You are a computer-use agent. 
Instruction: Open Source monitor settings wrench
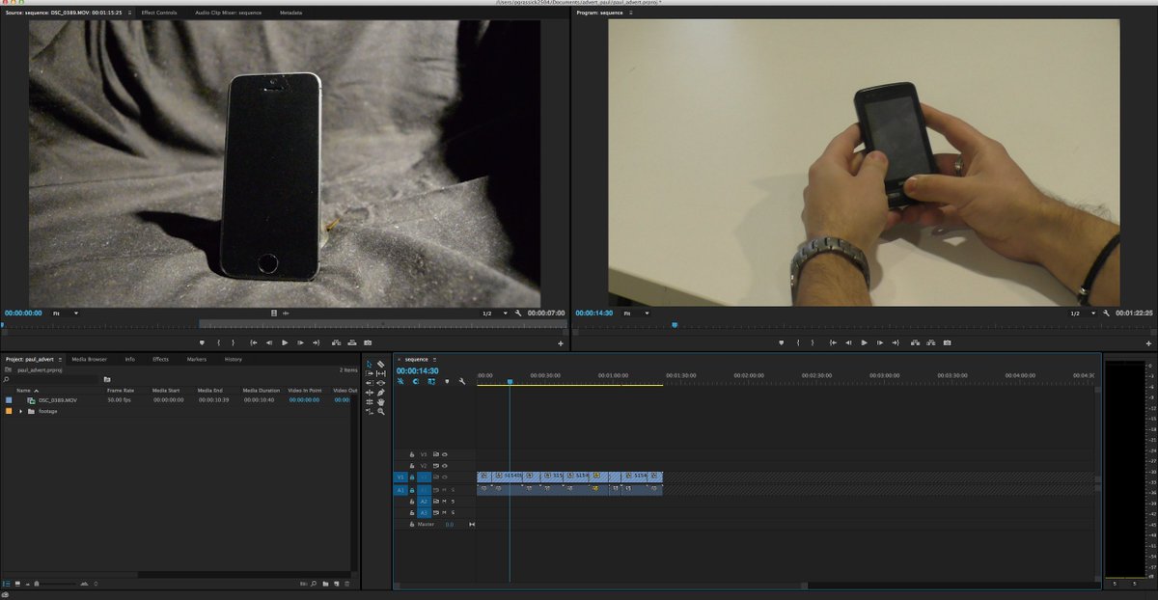518,314
